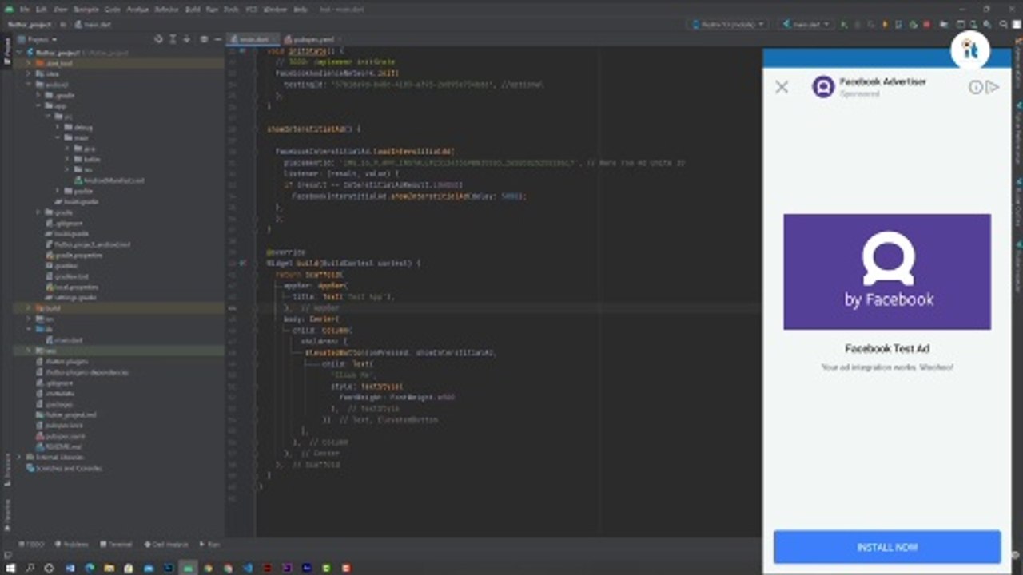Open the main.dart run configuration dropdown
The width and height of the screenshot is (1023, 575).
(806, 24)
